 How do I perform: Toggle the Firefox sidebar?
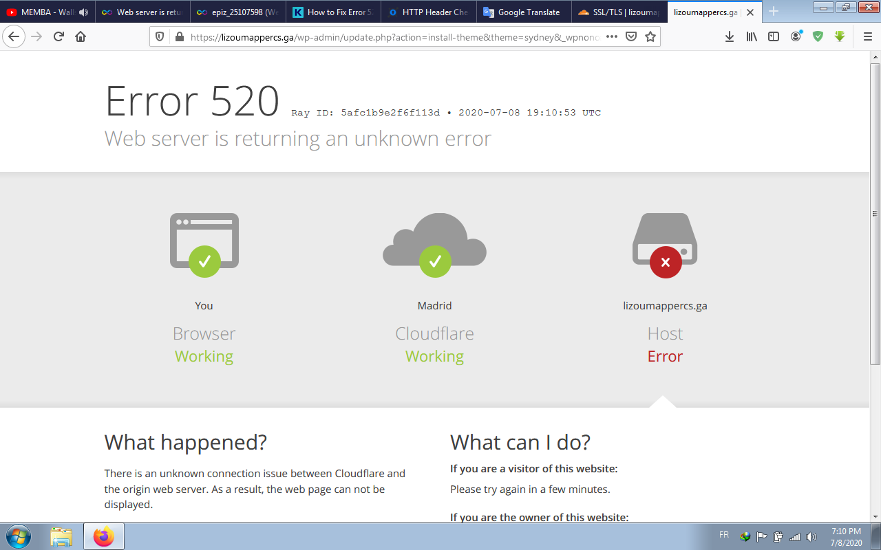[x=774, y=37]
